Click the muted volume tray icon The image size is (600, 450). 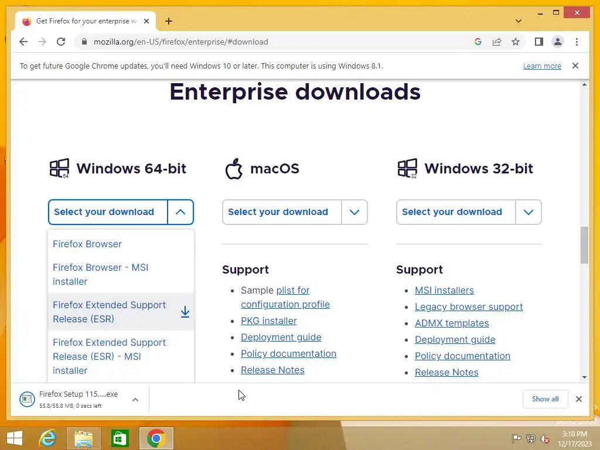click(x=545, y=438)
